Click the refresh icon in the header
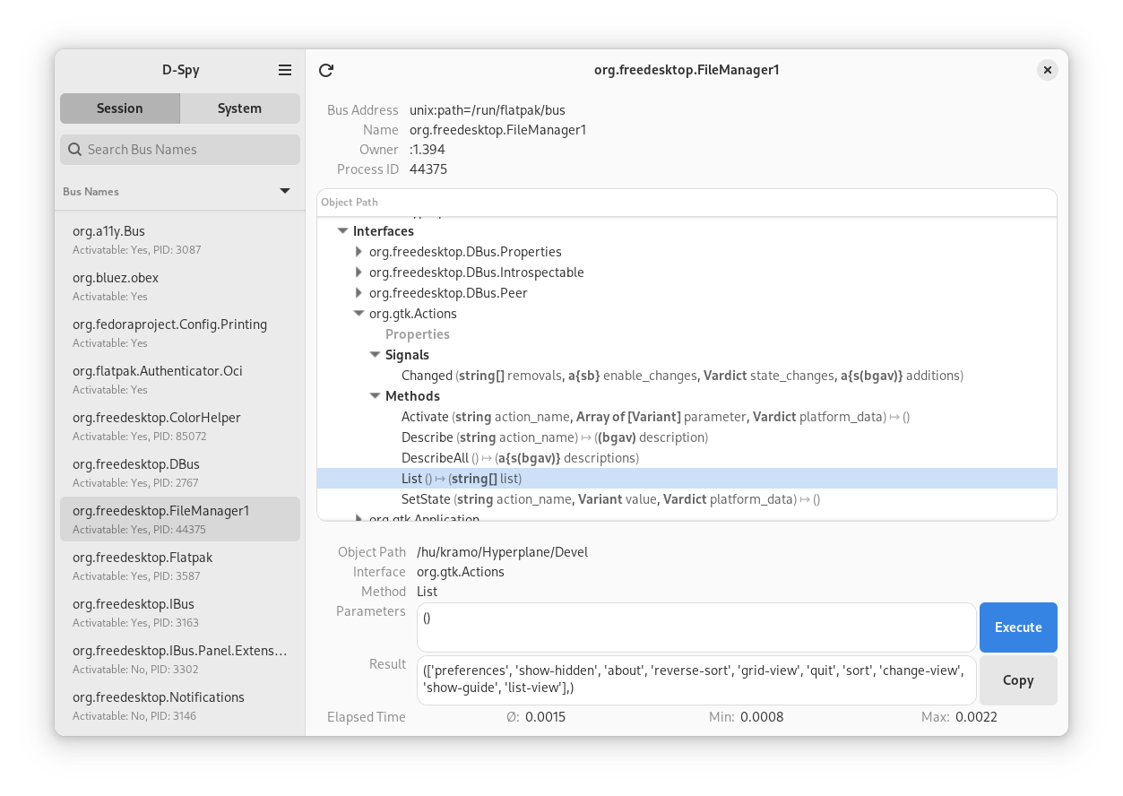Screen dimensions: 1123x796 pos(326,70)
